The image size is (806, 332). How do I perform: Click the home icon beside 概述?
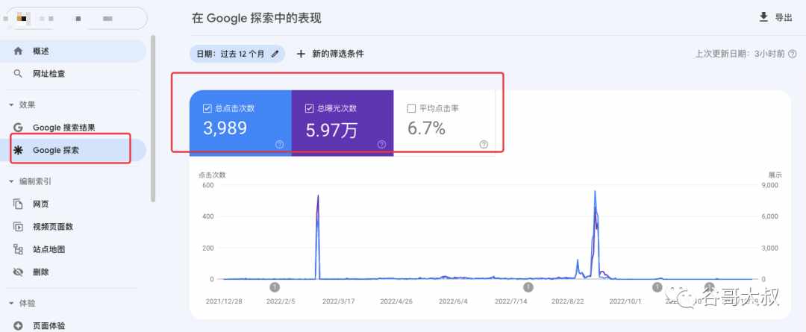click(x=18, y=51)
